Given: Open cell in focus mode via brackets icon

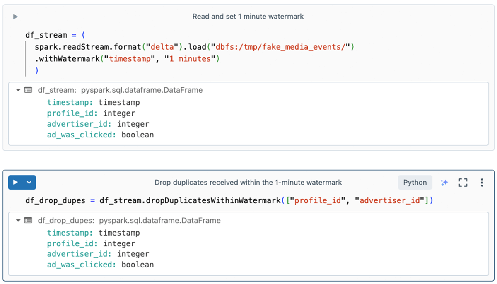Looking at the screenshot, I should click(463, 182).
